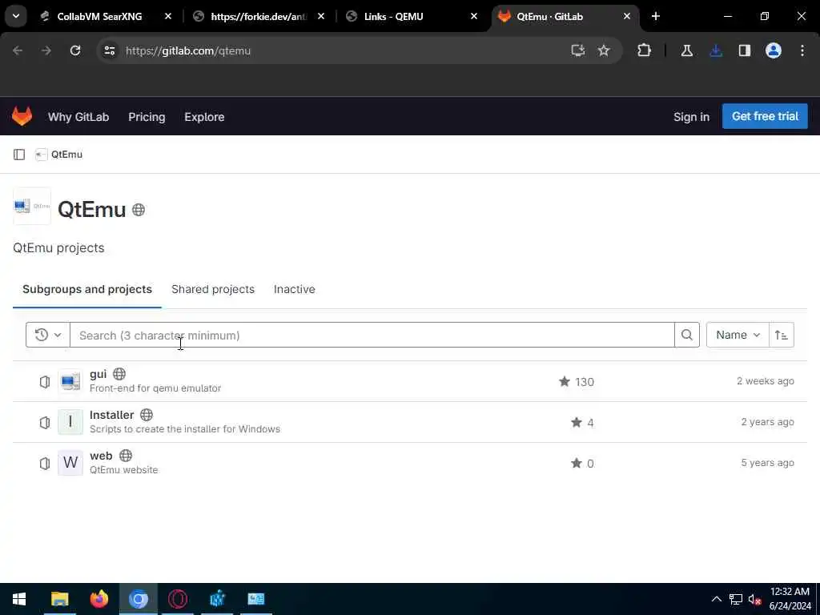Image resolution: width=820 pixels, height=615 pixels.
Task: Click Sign in
Action: (x=691, y=117)
